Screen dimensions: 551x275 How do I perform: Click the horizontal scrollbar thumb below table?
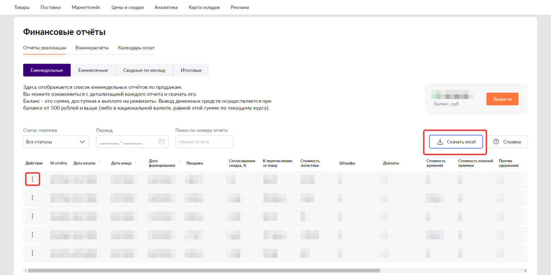click(x=204, y=271)
